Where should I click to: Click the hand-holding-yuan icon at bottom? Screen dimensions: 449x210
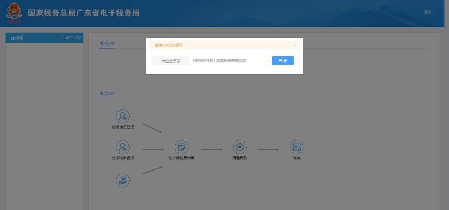[x=123, y=180]
